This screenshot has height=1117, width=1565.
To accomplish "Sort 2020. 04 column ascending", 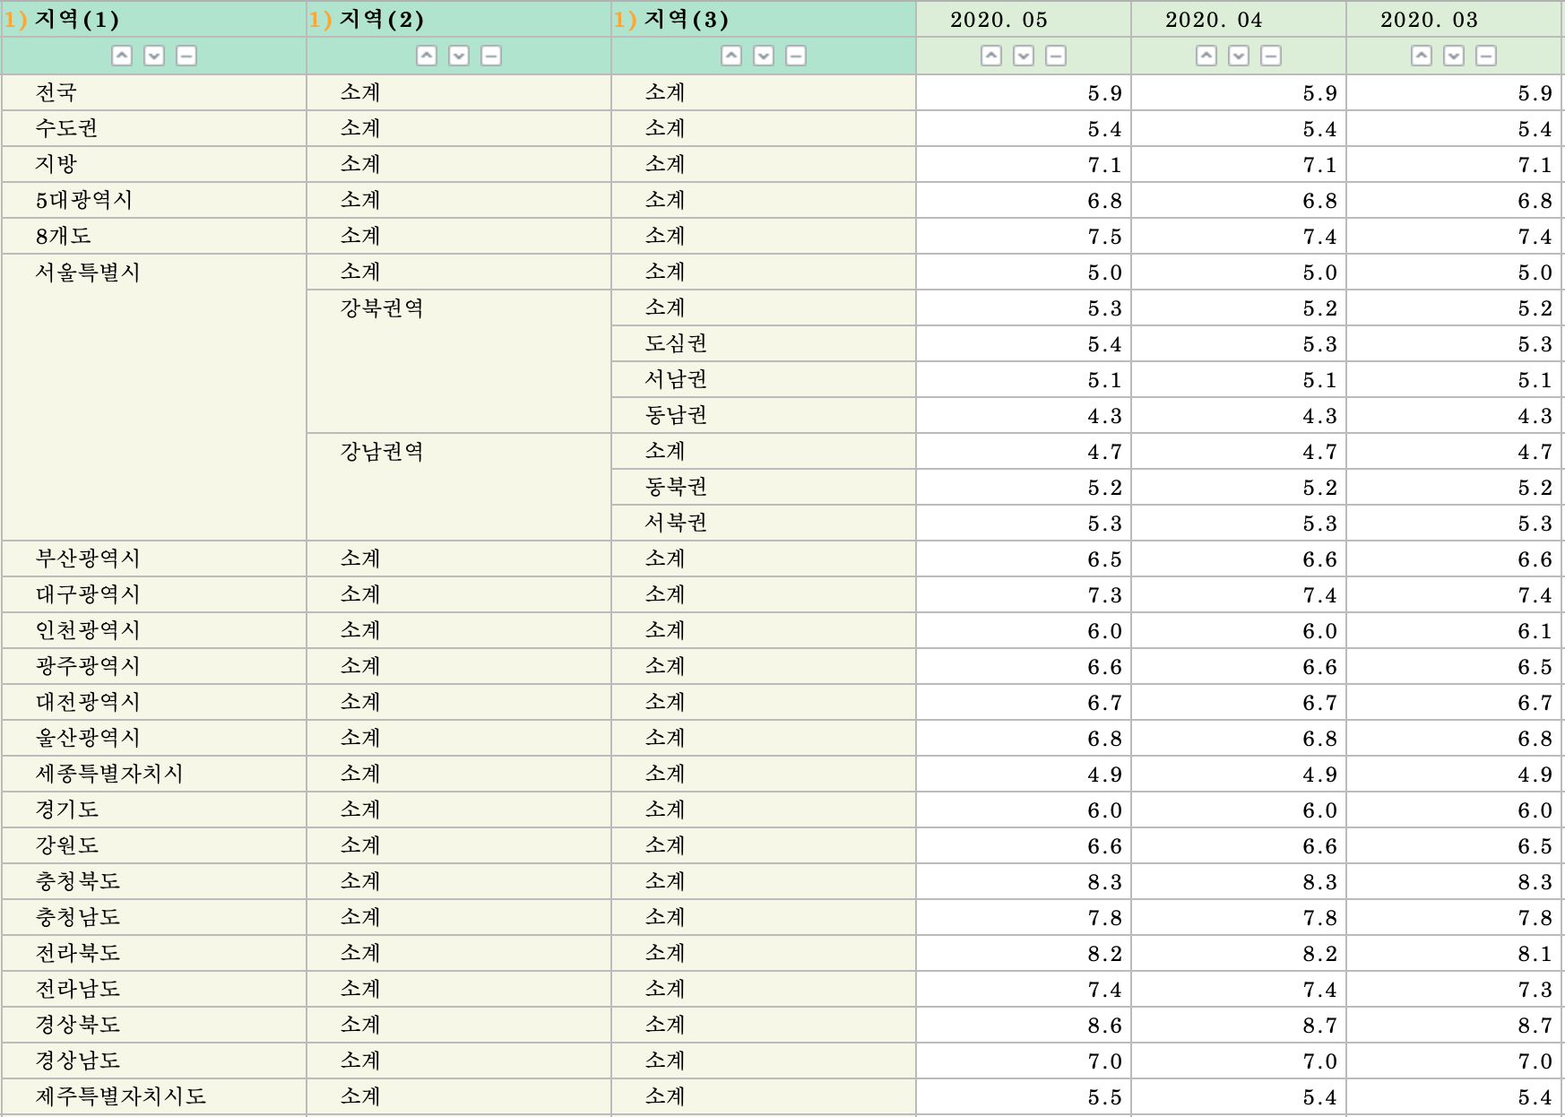I will tap(1206, 56).
